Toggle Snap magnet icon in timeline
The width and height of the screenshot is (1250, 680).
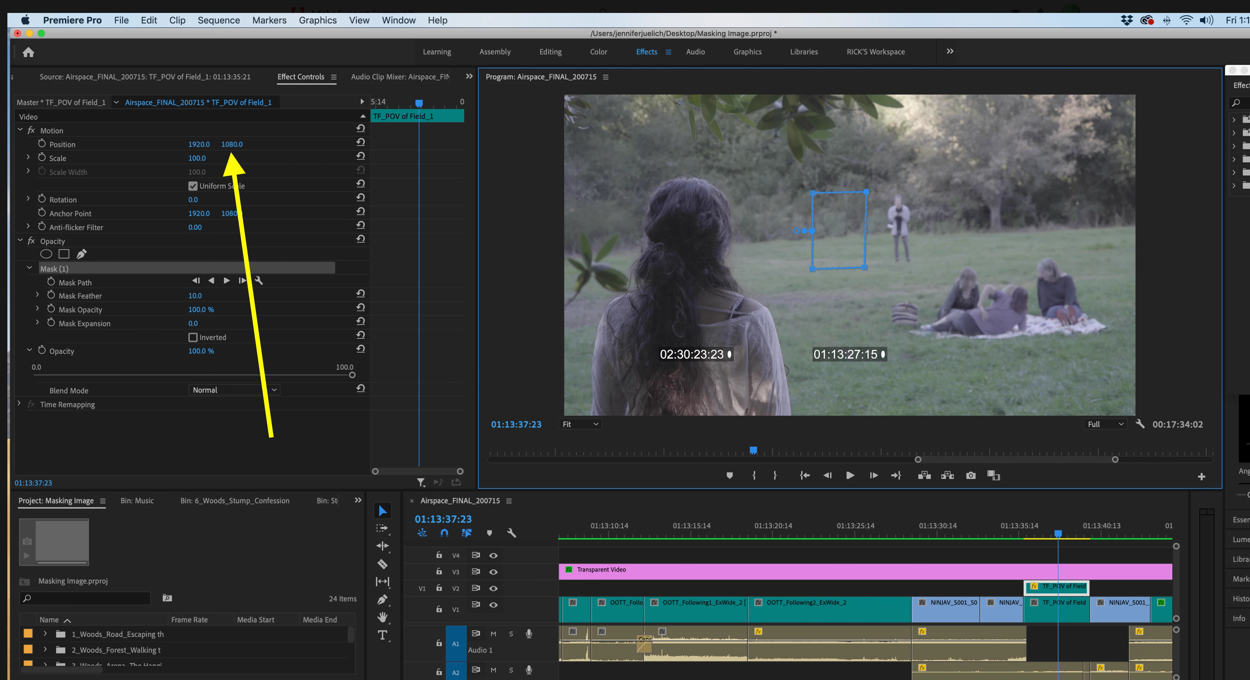(444, 533)
